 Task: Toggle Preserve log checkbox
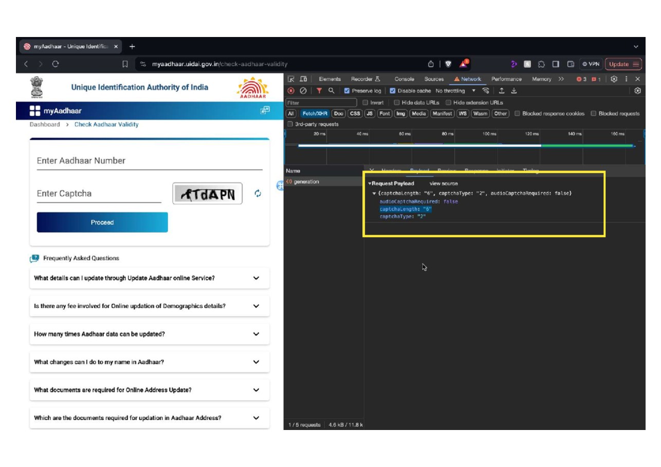point(347,91)
